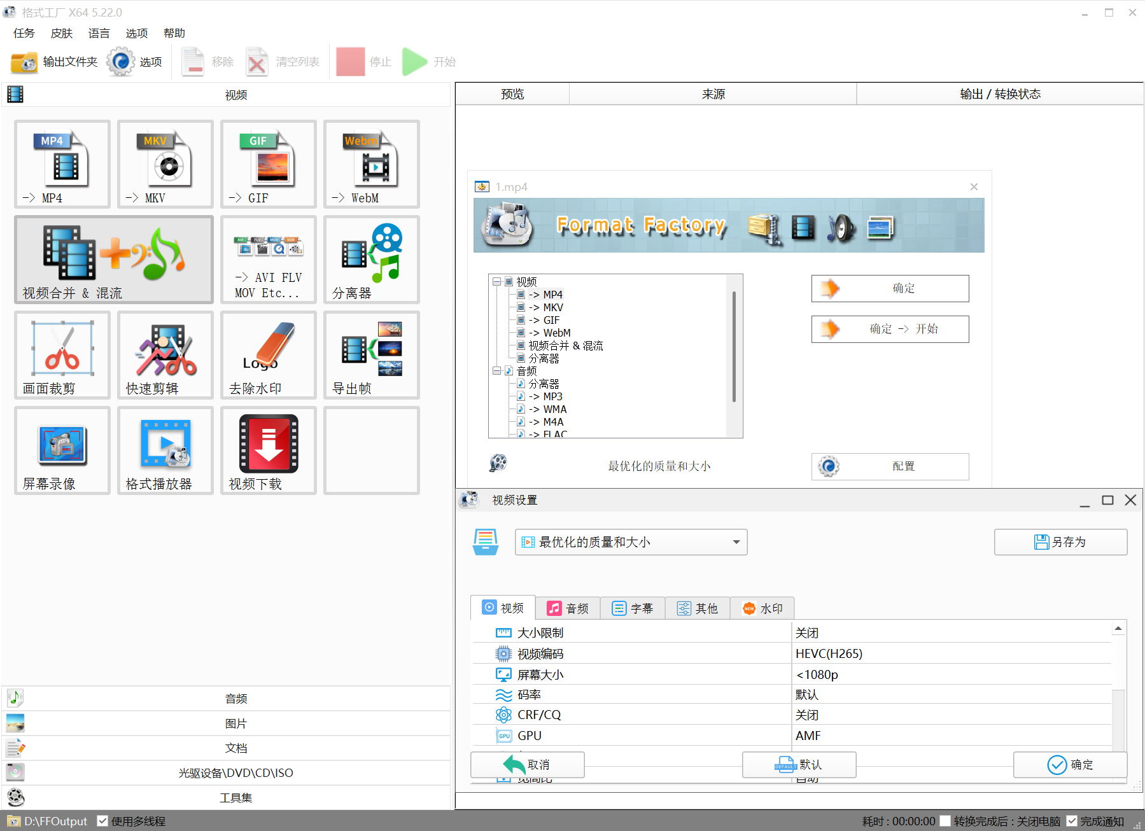Viewport: 1145px width, 831px height.
Task: Click 清空列表 in toolbar
Action: 283,62
